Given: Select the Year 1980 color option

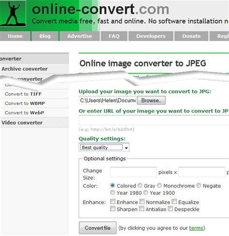Looking at the screenshot, I should pos(113,192).
